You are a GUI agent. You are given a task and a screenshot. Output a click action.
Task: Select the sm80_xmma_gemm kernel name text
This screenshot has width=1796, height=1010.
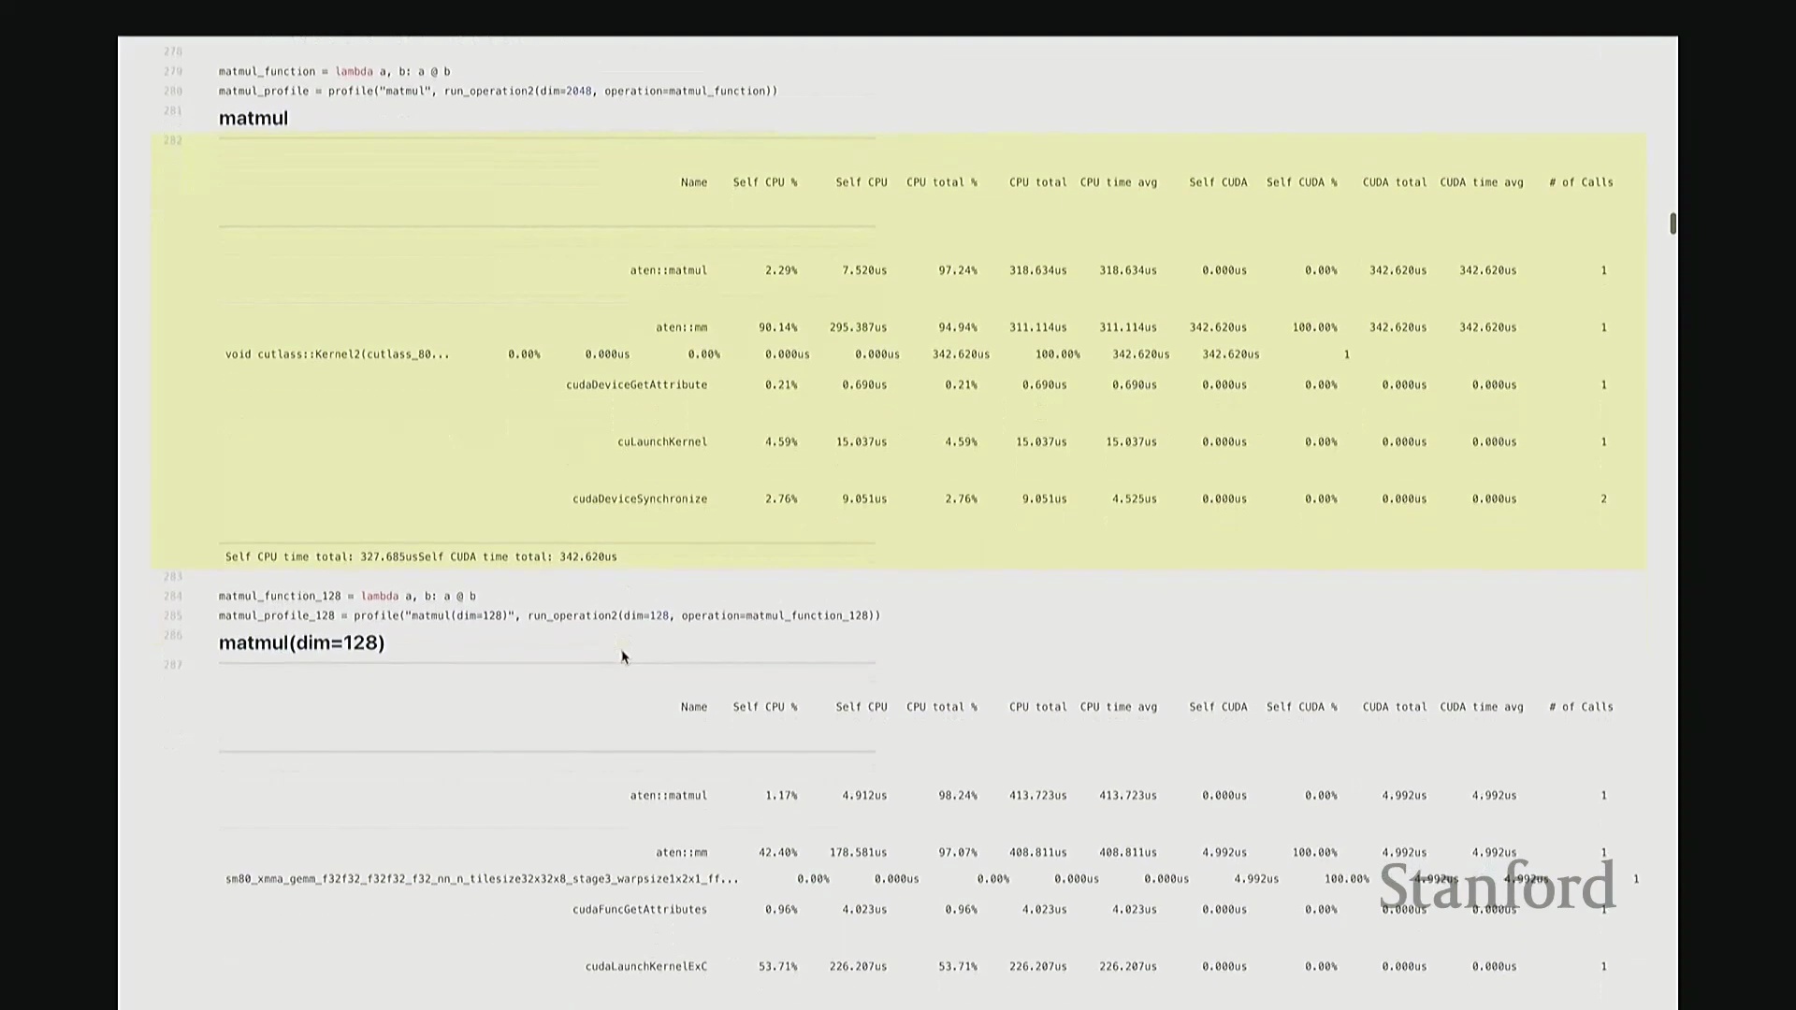[482, 879]
